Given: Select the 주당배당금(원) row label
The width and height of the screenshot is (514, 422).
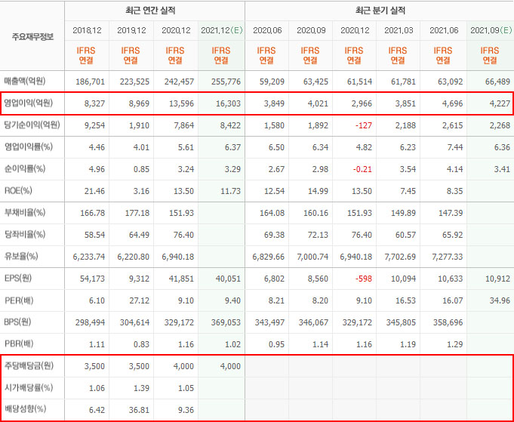Looking at the screenshot, I should [29, 366].
